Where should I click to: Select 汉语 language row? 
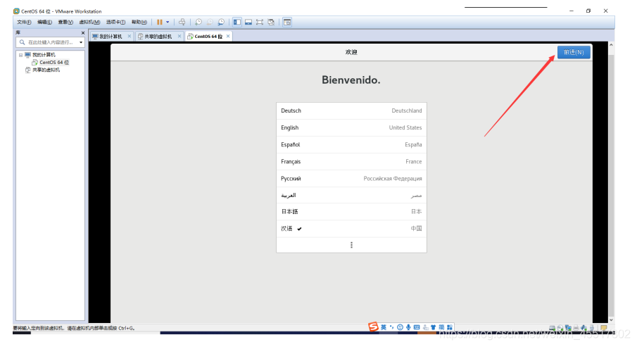pos(351,228)
